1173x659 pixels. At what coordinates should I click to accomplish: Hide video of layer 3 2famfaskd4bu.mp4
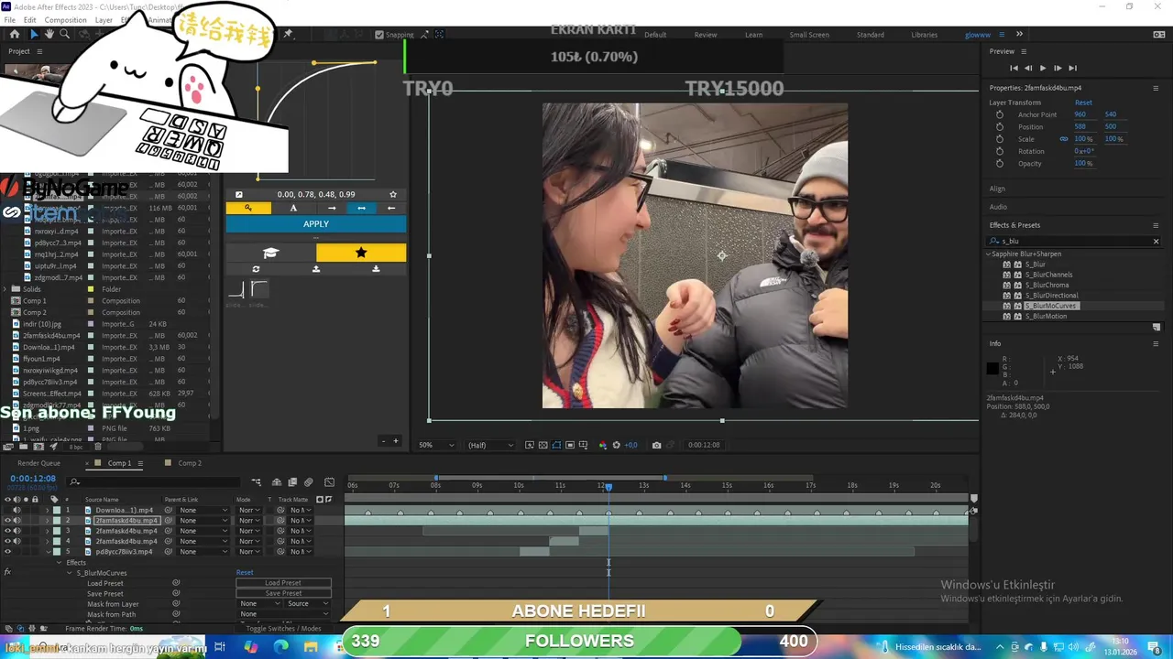click(8, 531)
